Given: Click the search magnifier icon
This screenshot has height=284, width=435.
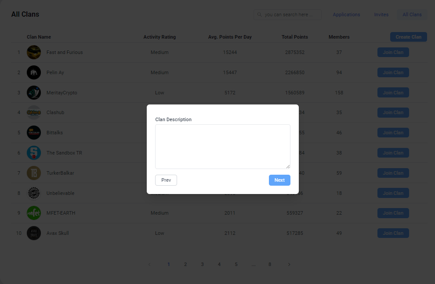Looking at the screenshot, I should (x=259, y=14).
